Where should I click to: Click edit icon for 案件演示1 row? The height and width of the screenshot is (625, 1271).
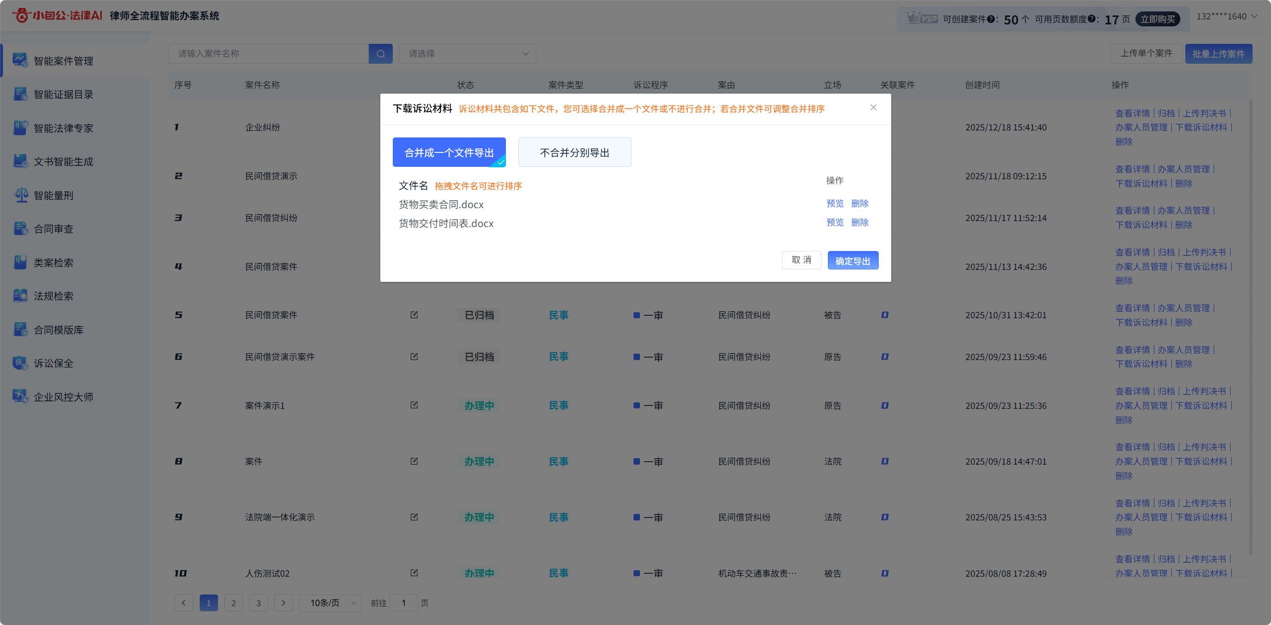point(414,405)
